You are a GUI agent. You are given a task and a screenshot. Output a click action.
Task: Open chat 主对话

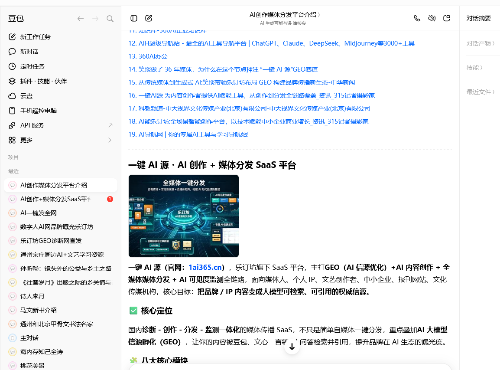click(x=61, y=338)
